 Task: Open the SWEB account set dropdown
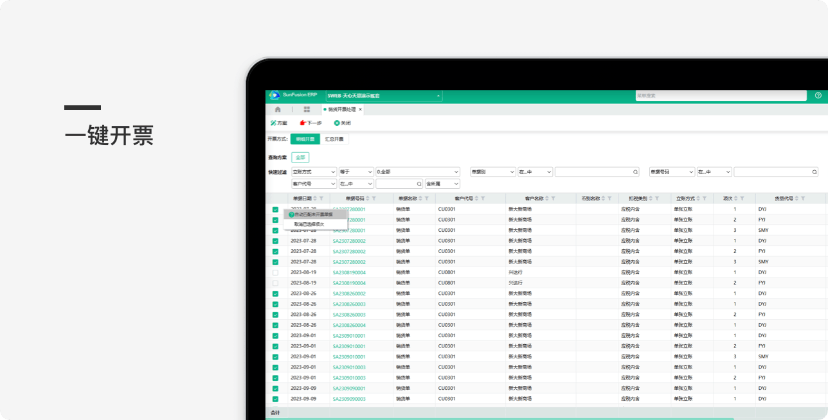point(438,96)
